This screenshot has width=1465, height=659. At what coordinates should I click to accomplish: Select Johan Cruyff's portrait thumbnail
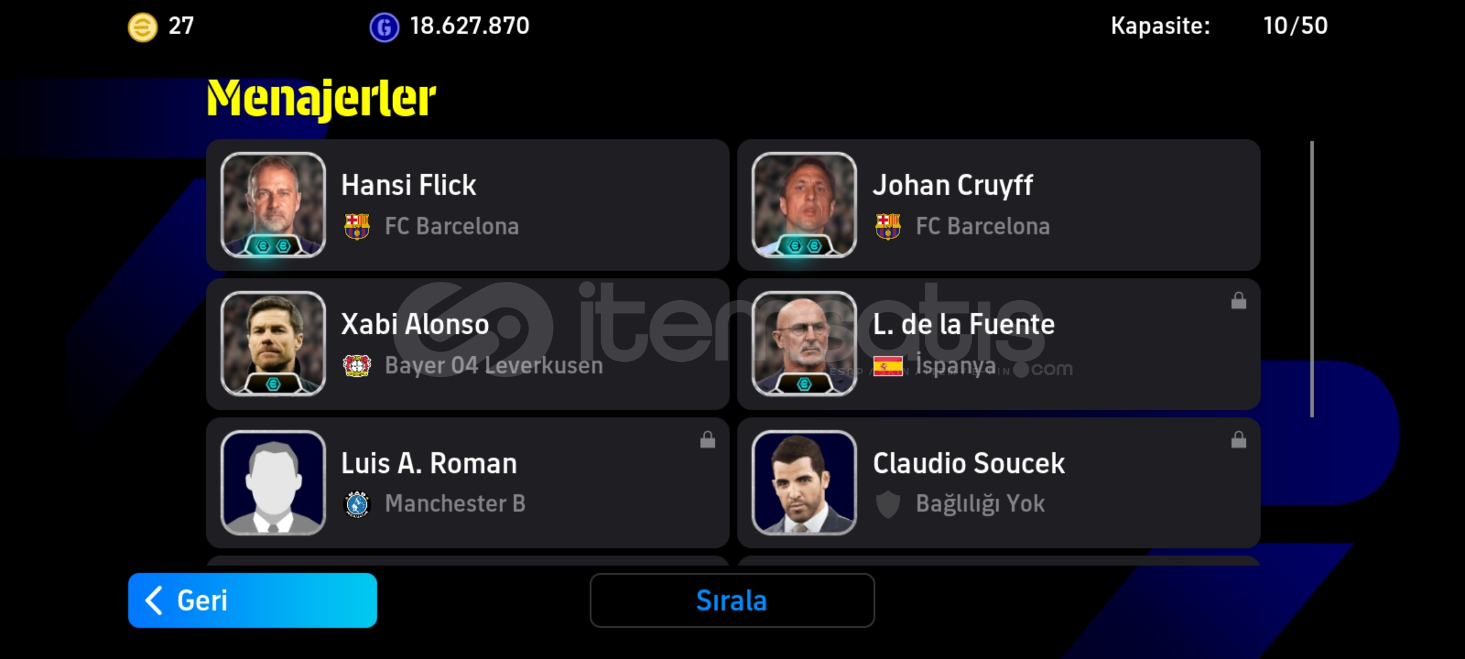pos(805,205)
